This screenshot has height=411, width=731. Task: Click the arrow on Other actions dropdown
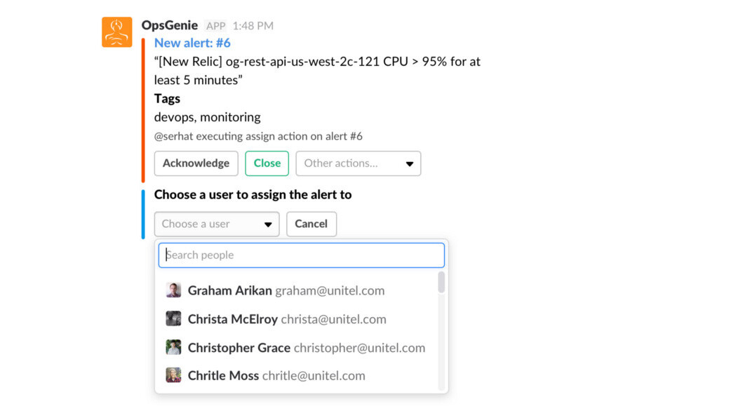point(410,164)
